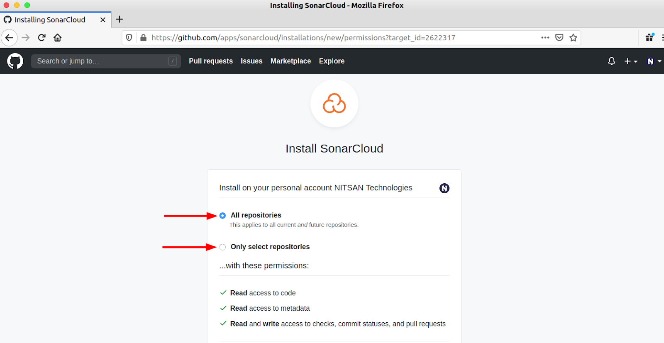Click the SonarCloud cloud logo
The width and height of the screenshot is (664, 343).
click(x=334, y=104)
